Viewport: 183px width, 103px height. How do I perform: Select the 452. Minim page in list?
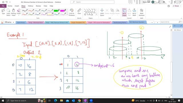tap(177, 30)
